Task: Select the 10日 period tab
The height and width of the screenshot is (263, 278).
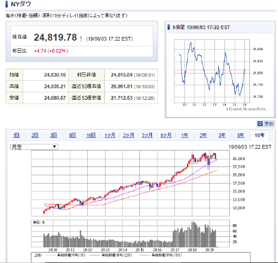Action: click(x=91, y=135)
